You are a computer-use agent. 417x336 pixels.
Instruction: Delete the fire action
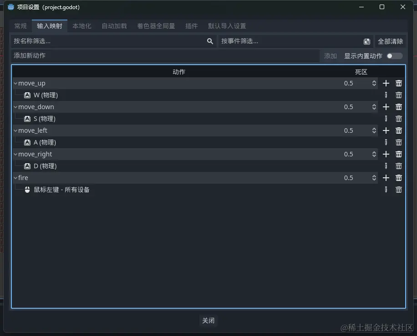399,178
